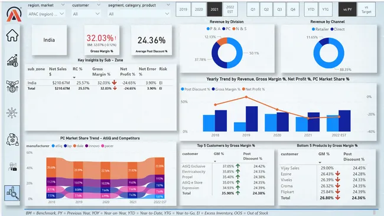
Task: Select Ezone row
Action: 324,174
